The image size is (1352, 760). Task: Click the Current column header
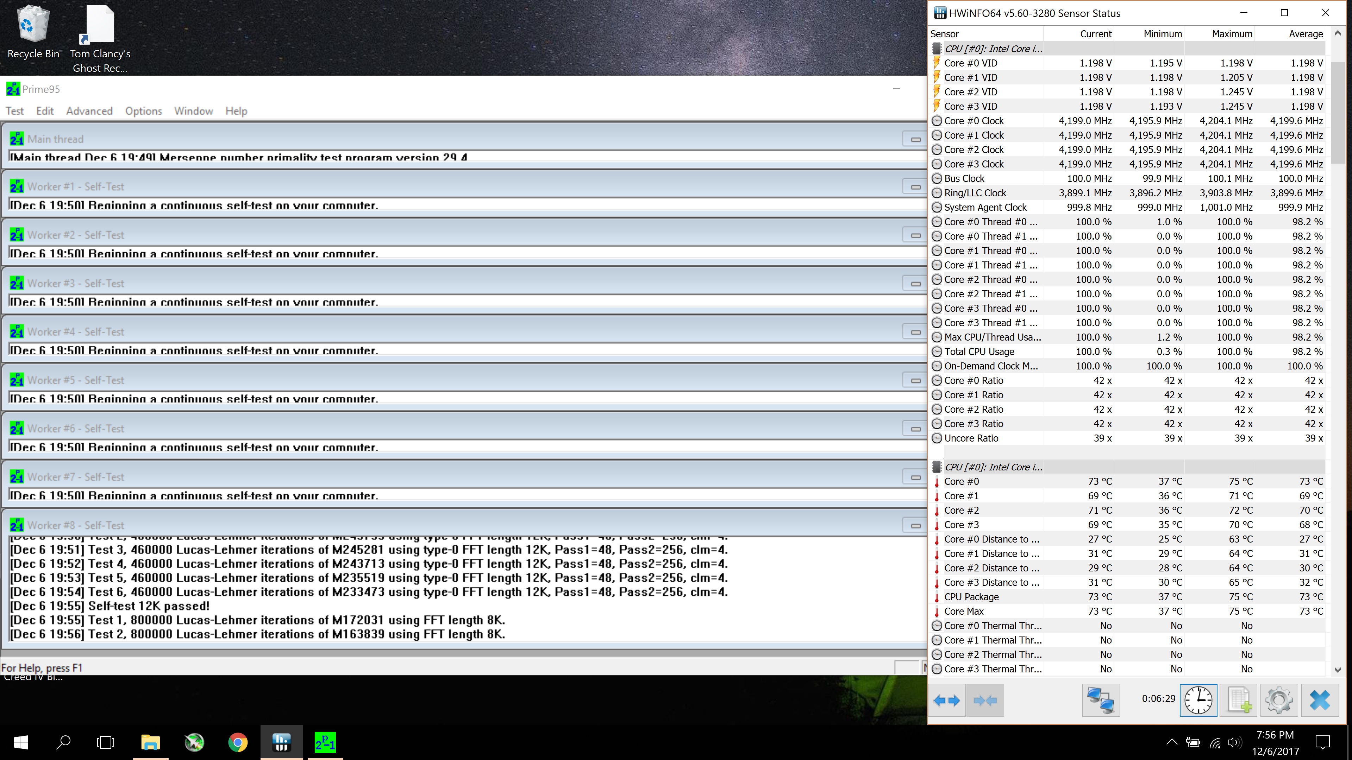1079,34
